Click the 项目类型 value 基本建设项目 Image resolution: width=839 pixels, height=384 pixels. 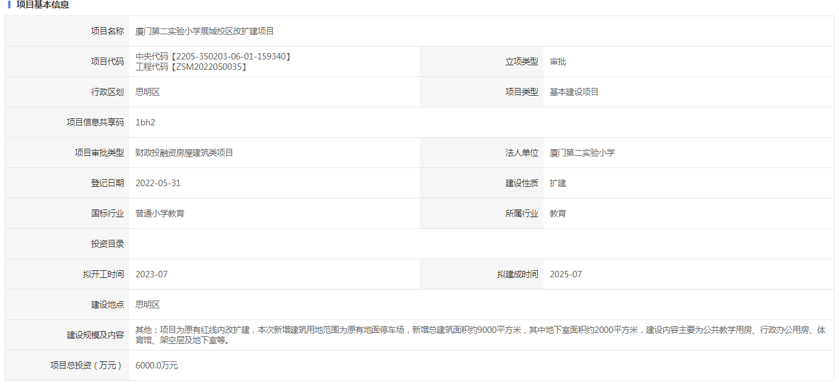[574, 92]
